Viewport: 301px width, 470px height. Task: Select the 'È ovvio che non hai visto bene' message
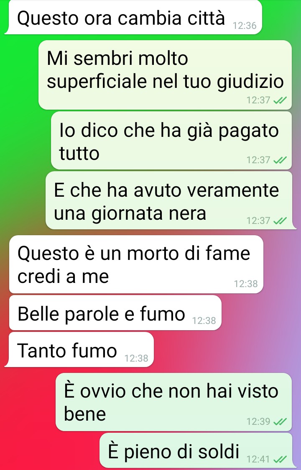pyautogui.click(x=174, y=402)
